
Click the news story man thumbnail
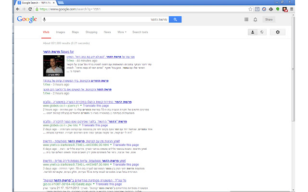click(54, 66)
